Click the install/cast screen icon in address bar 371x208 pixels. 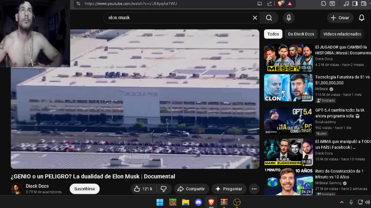(x=260, y=3)
